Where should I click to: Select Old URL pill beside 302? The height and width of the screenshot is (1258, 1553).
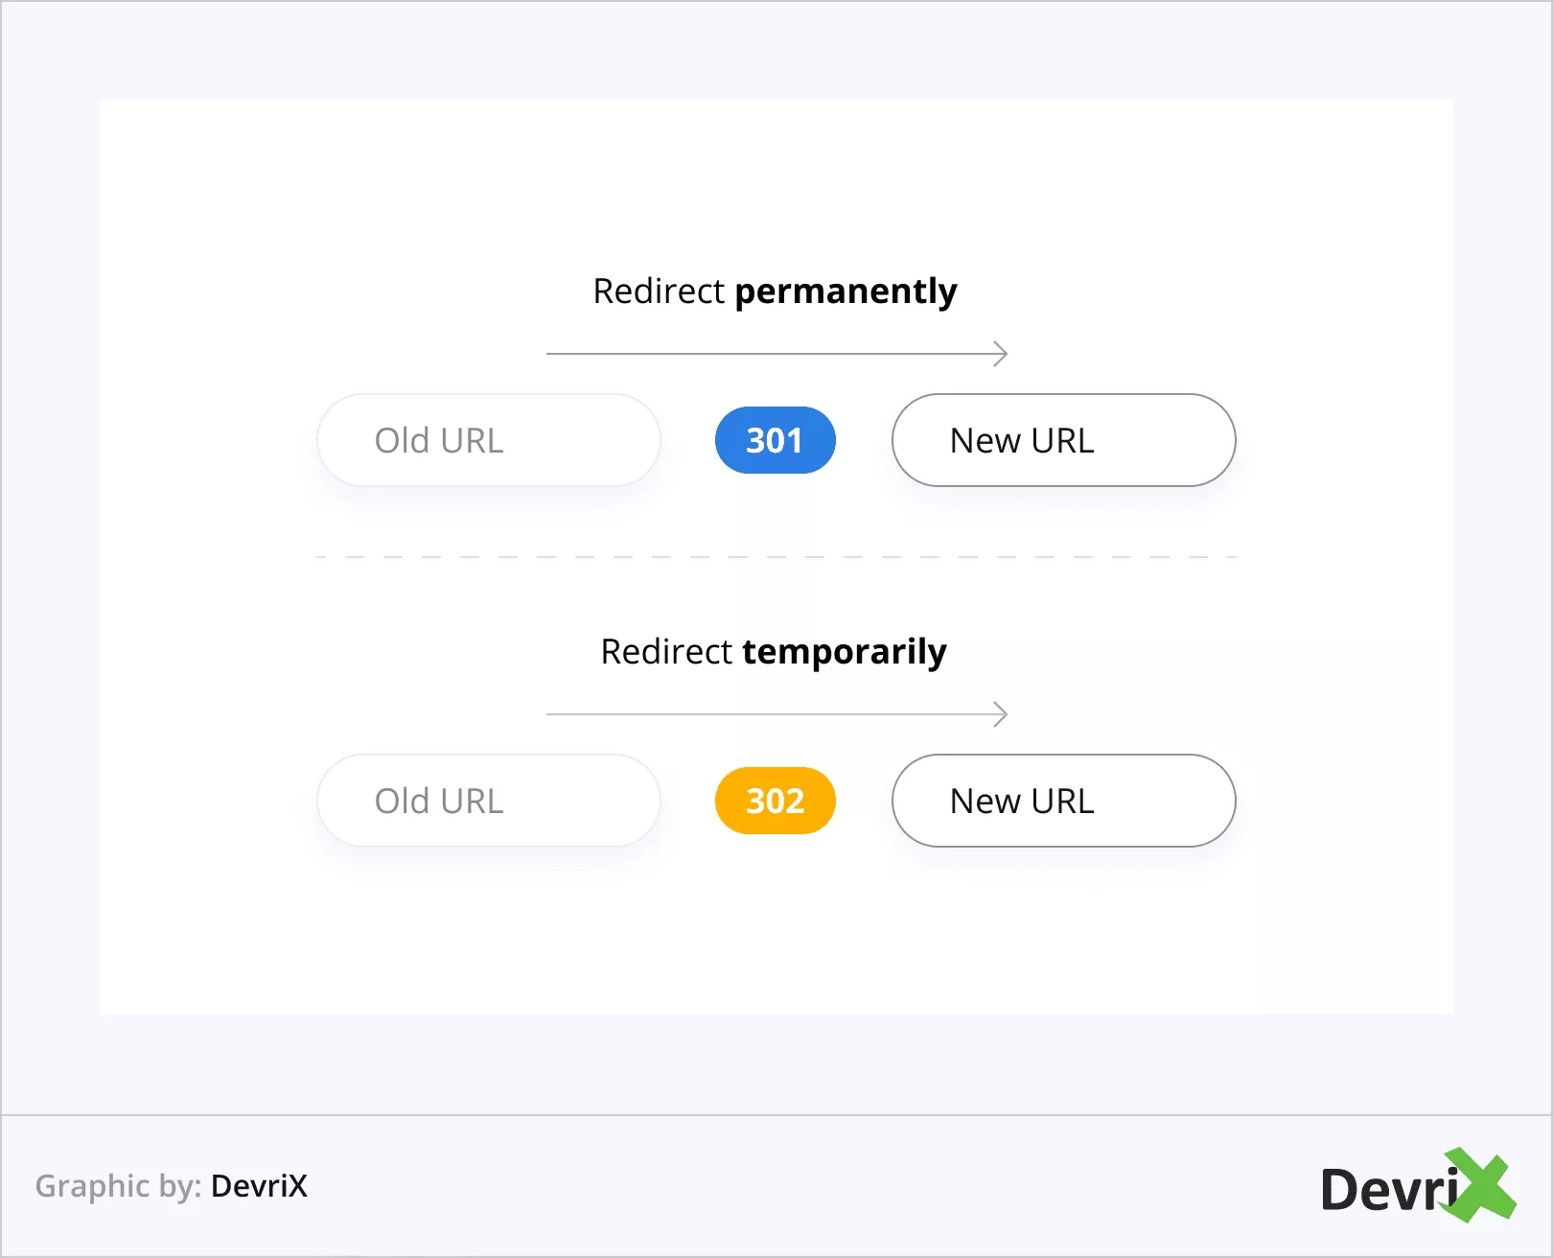[x=488, y=801]
